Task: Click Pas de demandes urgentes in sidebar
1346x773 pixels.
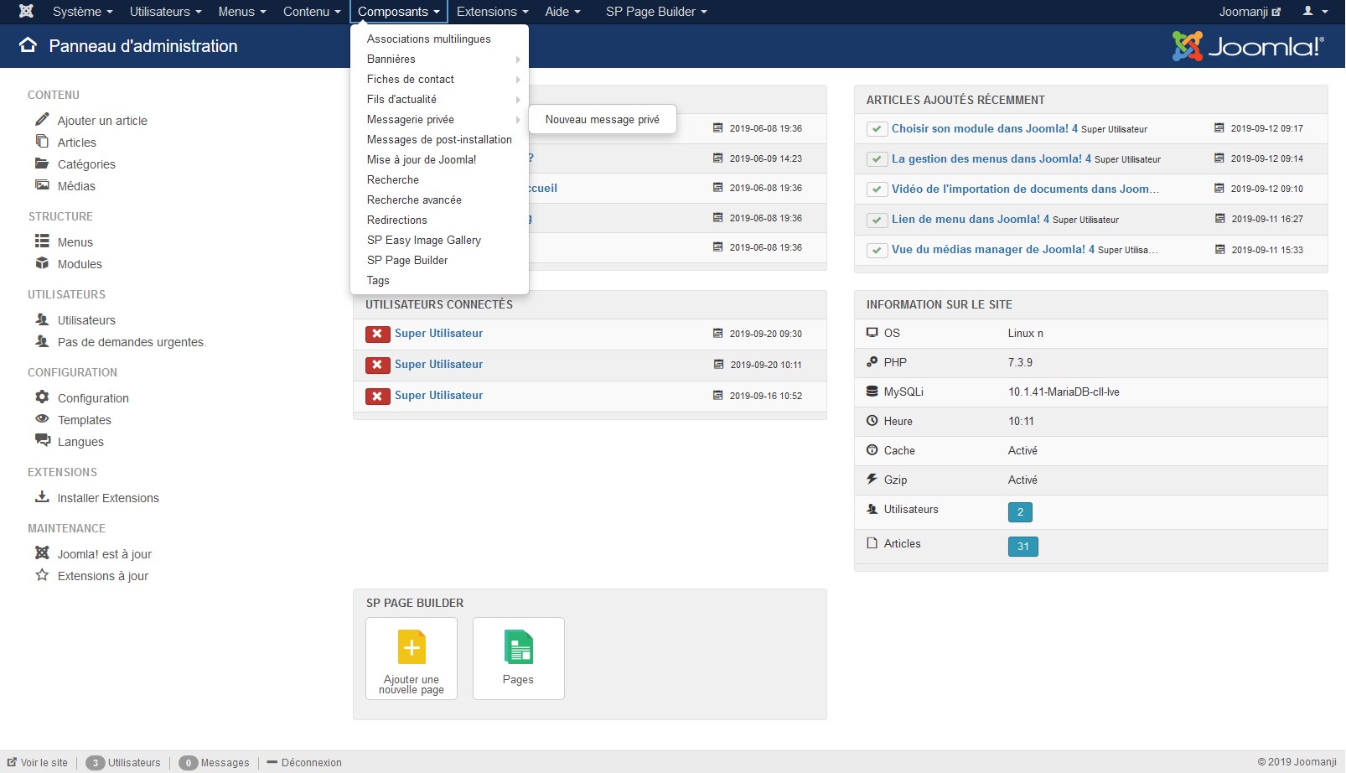Action: [x=132, y=342]
